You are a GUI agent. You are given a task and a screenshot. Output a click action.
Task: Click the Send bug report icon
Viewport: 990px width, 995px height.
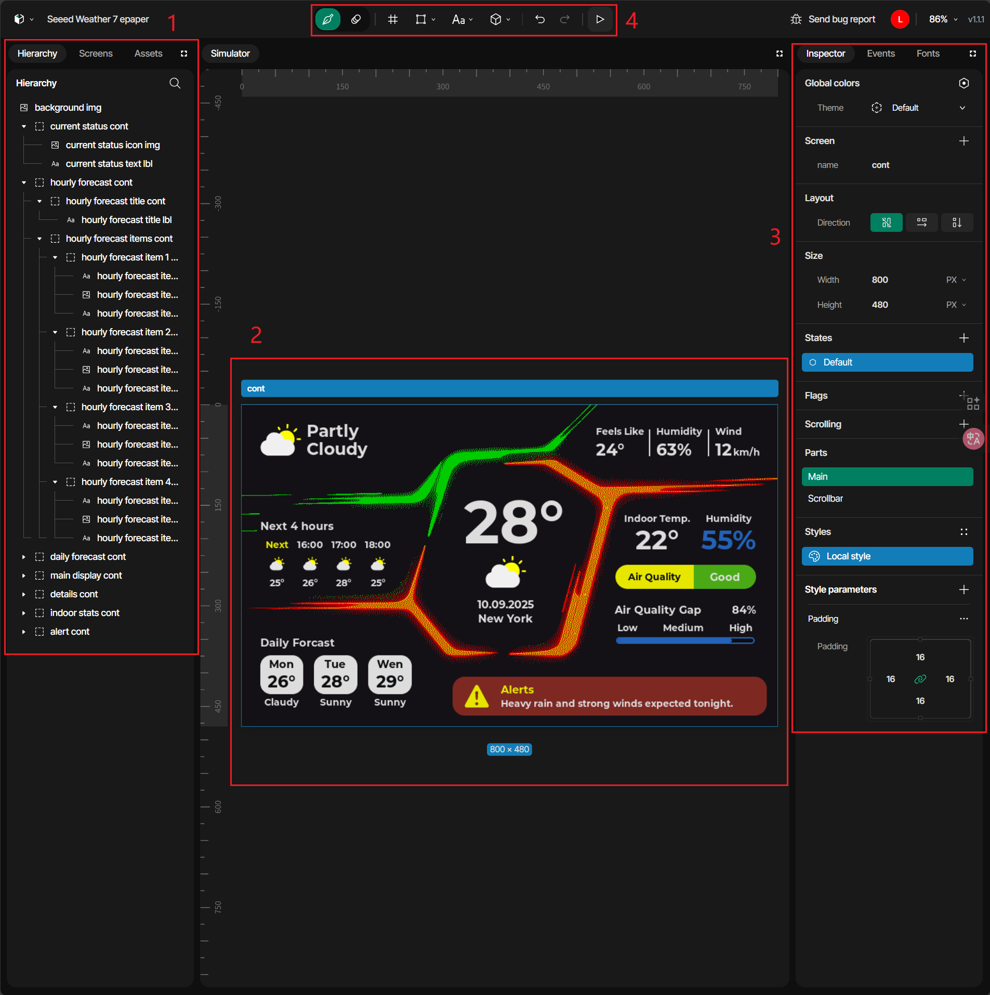click(x=796, y=19)
